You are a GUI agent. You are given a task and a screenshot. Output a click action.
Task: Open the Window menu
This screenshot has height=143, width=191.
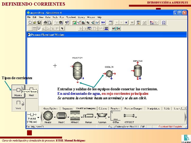pyautogui.click(x=91, y=17)
